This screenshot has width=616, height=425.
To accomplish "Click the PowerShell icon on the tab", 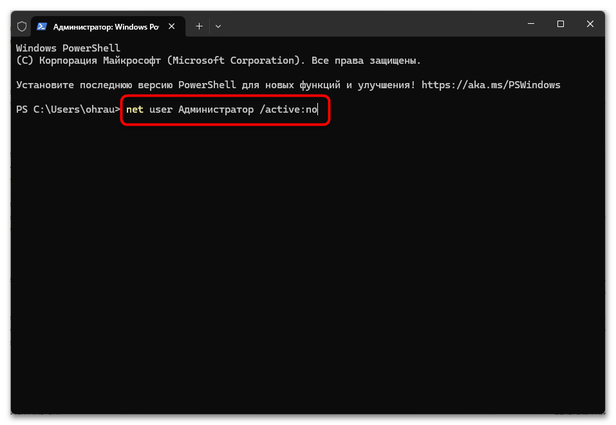I will (42, 26).
